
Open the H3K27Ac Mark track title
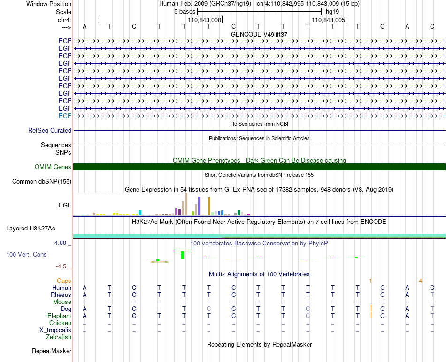[x=259, y=222]
